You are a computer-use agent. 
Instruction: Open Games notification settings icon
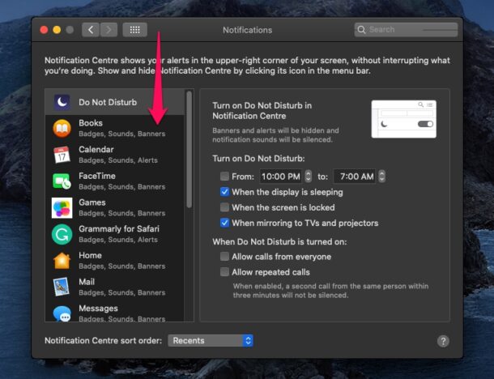click(62, 207)
